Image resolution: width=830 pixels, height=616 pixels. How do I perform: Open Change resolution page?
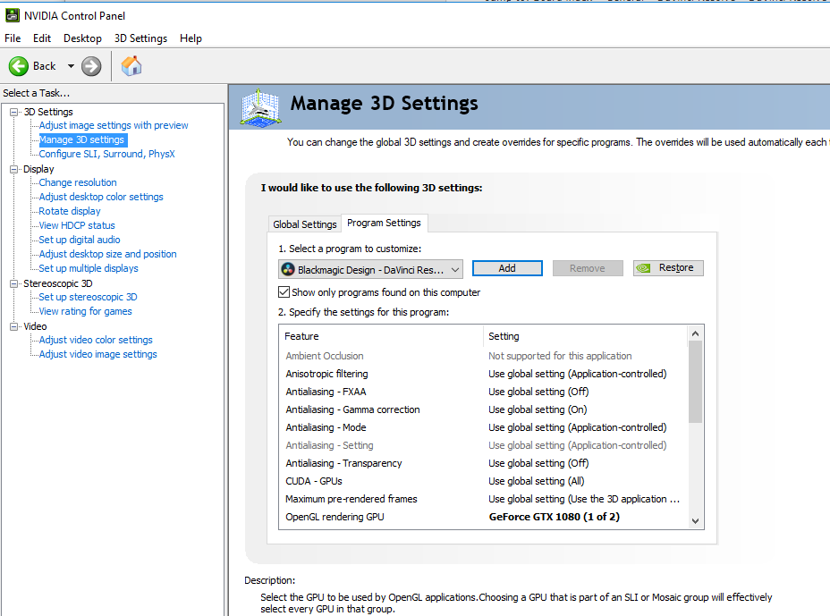point(78,182)
